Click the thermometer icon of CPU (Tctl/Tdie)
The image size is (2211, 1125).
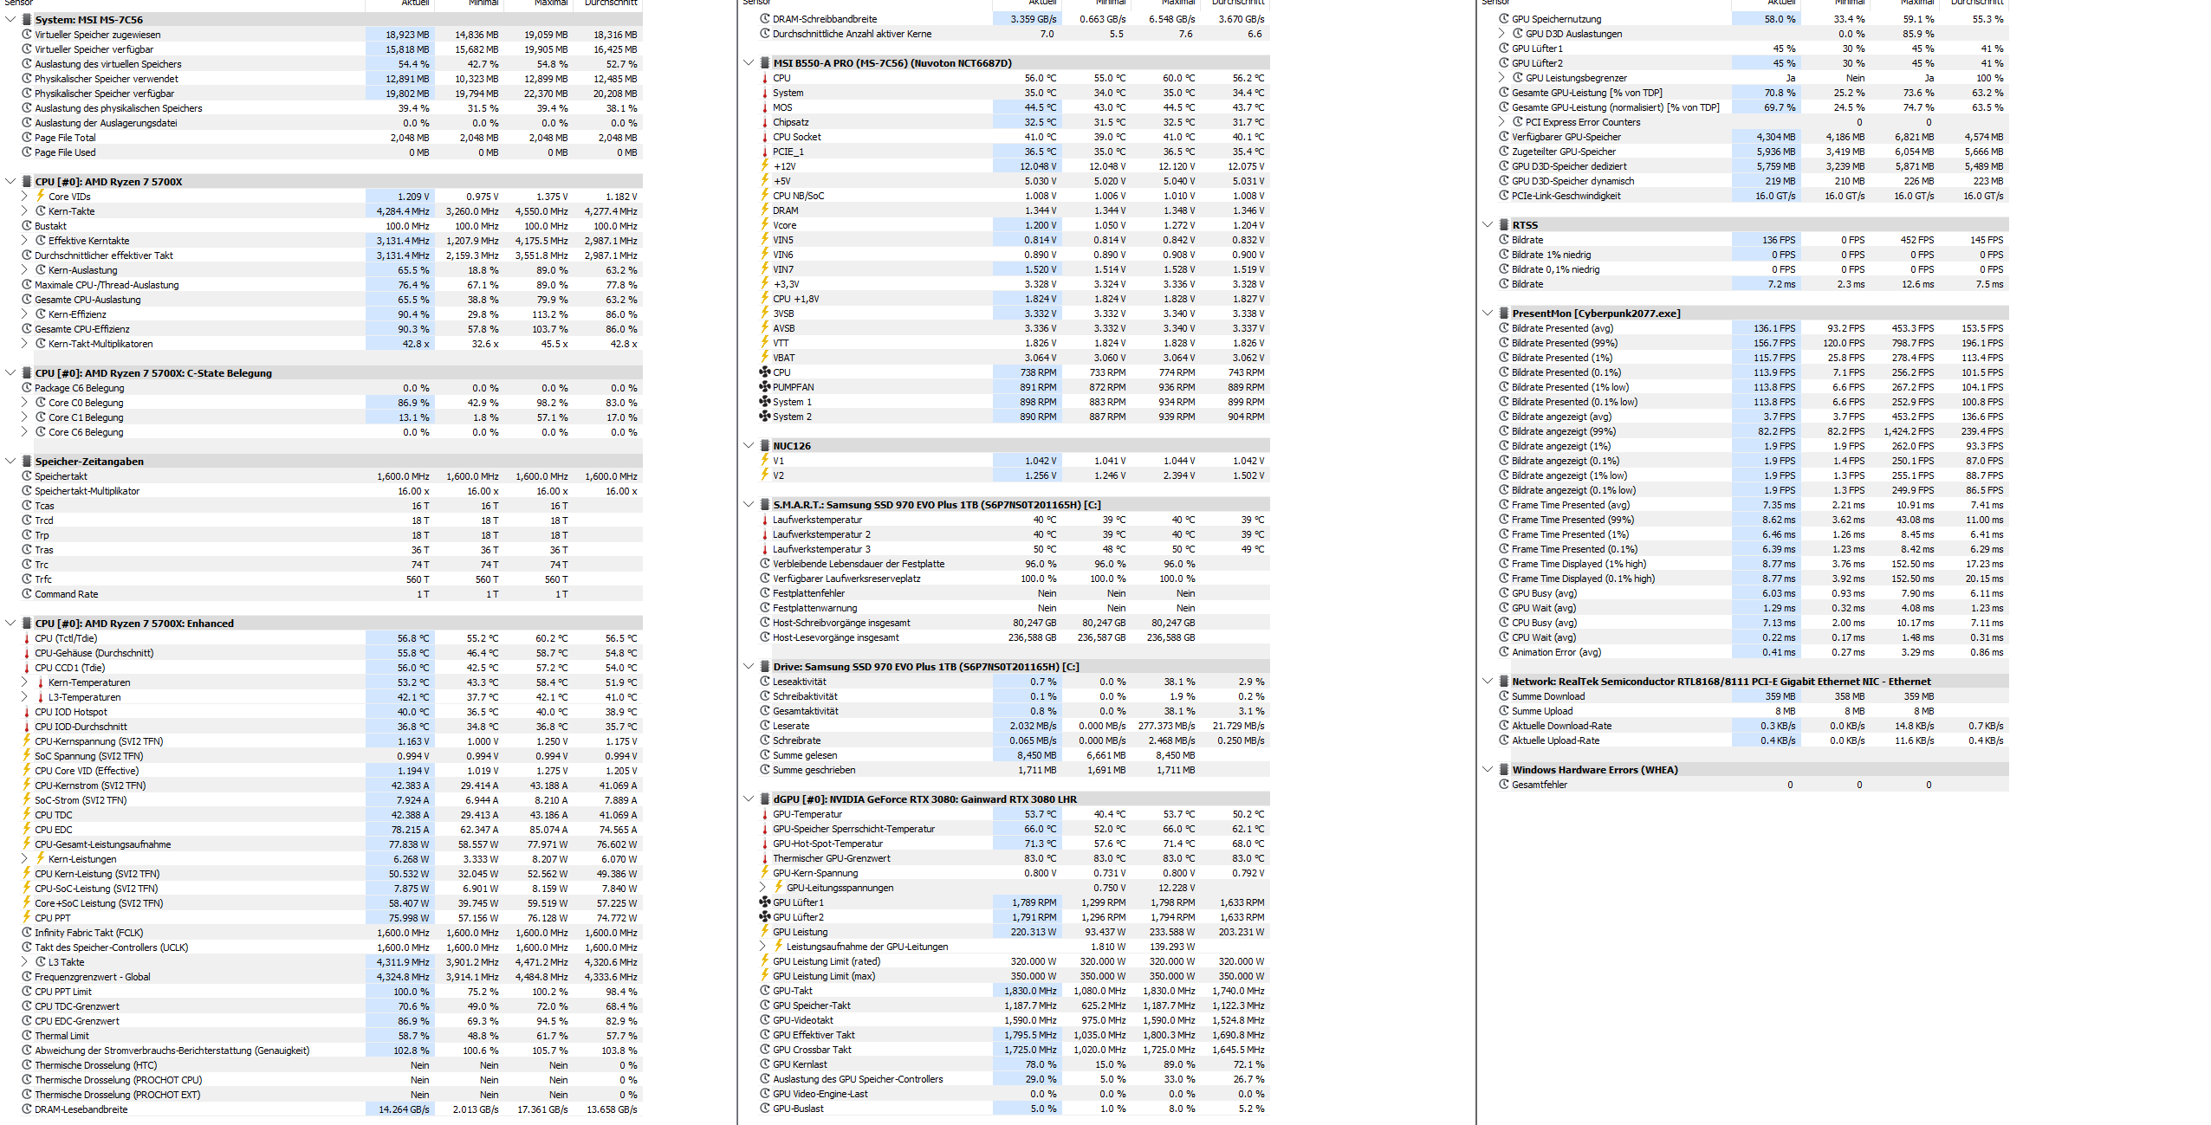click(27, 637)
